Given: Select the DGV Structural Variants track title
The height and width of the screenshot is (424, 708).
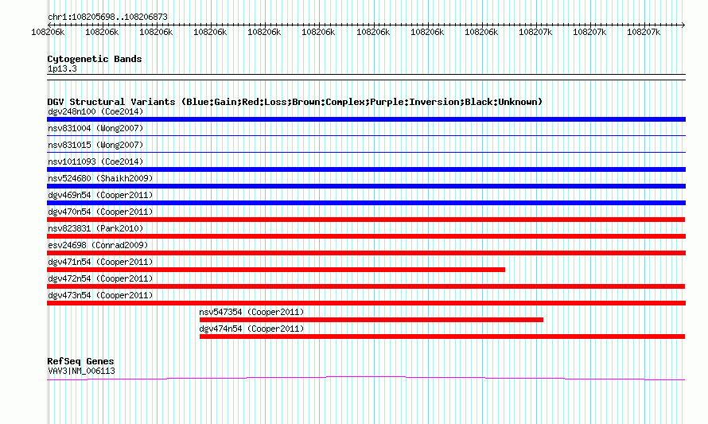Looking at the screenshot, I should (x=294, y=102).
